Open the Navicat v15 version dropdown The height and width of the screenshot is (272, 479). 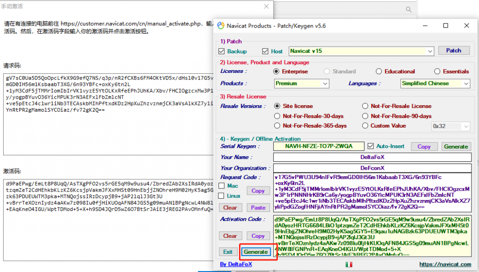(429, 51)
